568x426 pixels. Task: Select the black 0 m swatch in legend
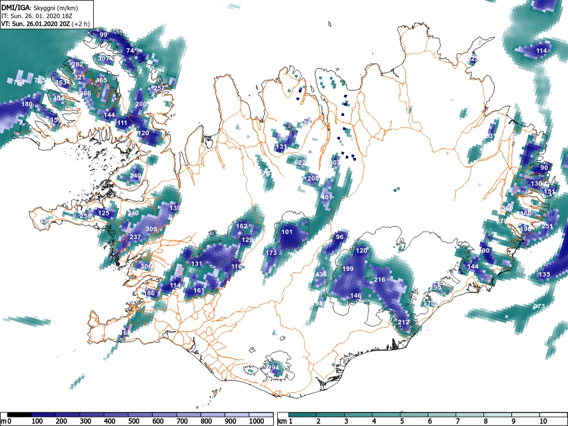[19, 415]
